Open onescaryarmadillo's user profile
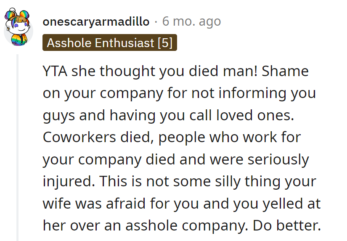 (96, 21)
